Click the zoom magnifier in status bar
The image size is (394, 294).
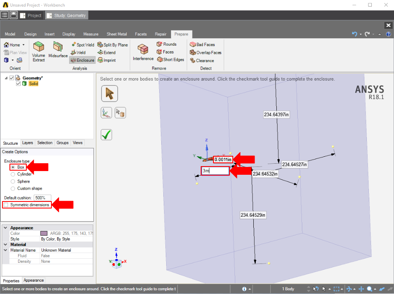click(369, 289)
